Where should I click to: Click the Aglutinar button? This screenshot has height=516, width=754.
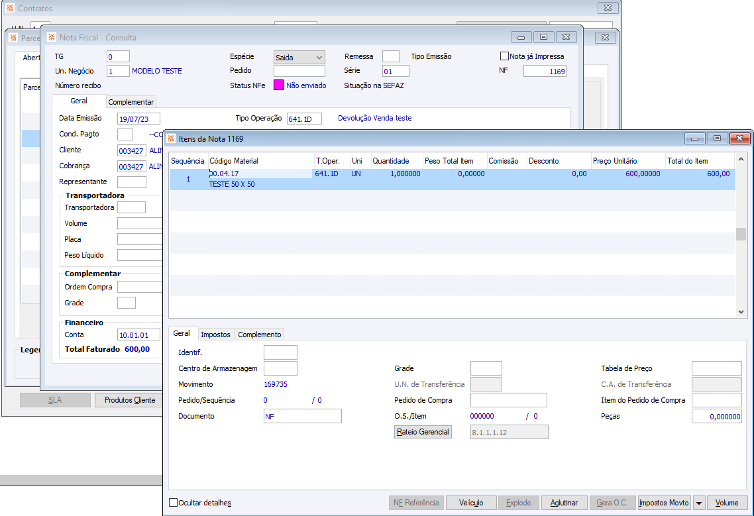564,503
